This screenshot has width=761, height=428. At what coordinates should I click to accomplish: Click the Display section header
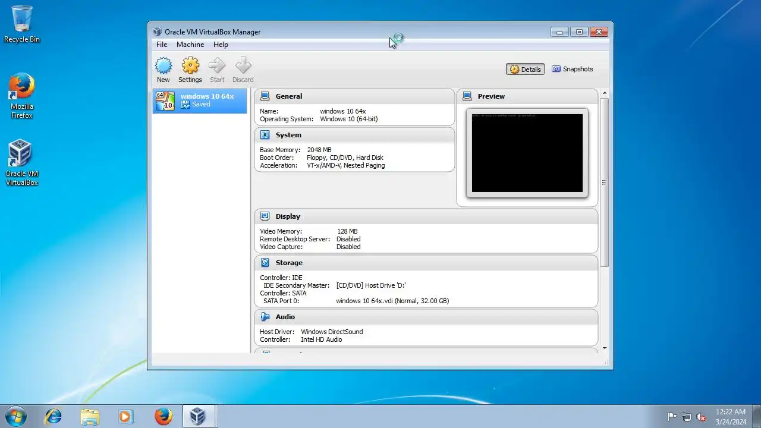pyautogui.click(x=426, y=216)
